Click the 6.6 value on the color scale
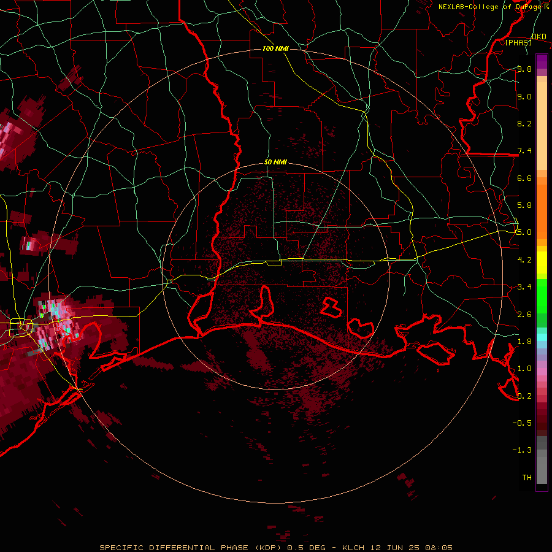This screenshot has height=552, width=552. (524, 178)
